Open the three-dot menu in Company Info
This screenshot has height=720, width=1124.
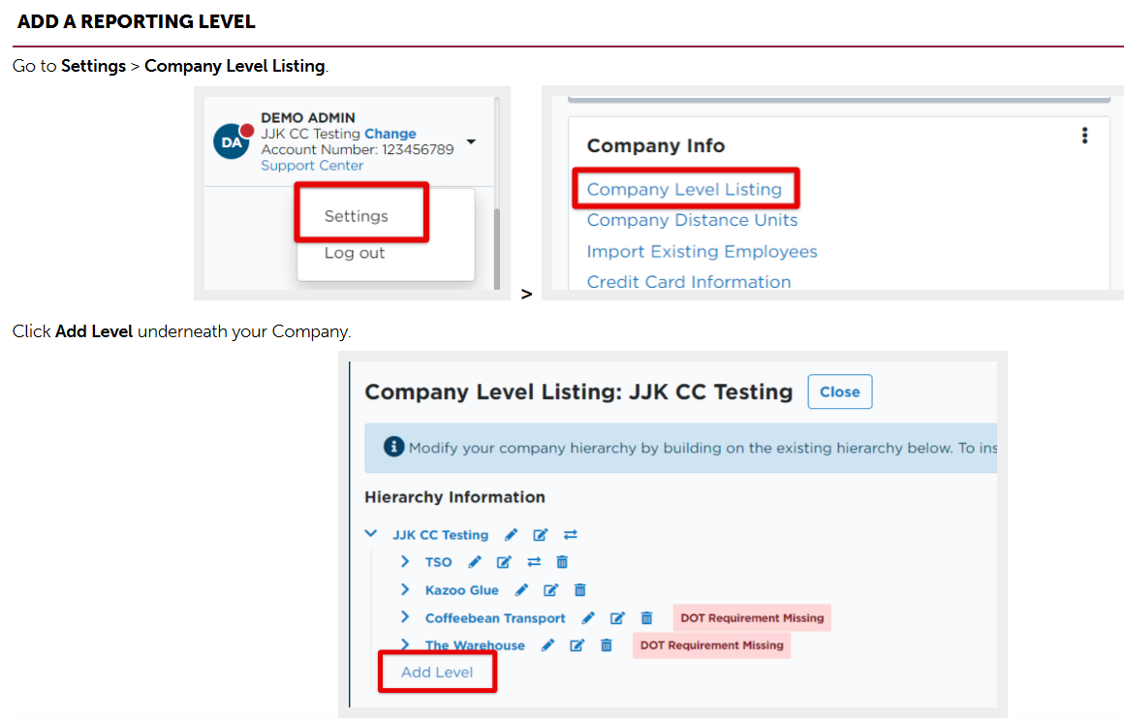[x=1084, y=136]
